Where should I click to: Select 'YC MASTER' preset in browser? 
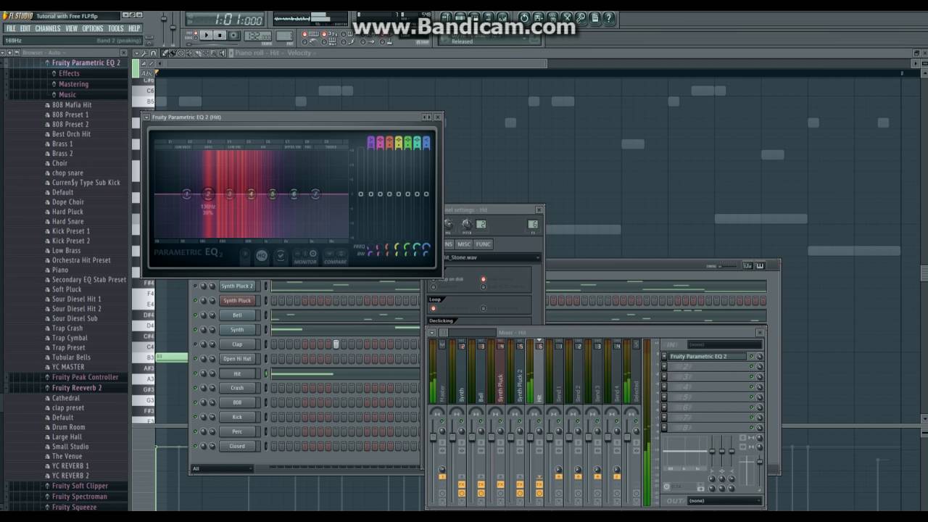pos(67,367)
